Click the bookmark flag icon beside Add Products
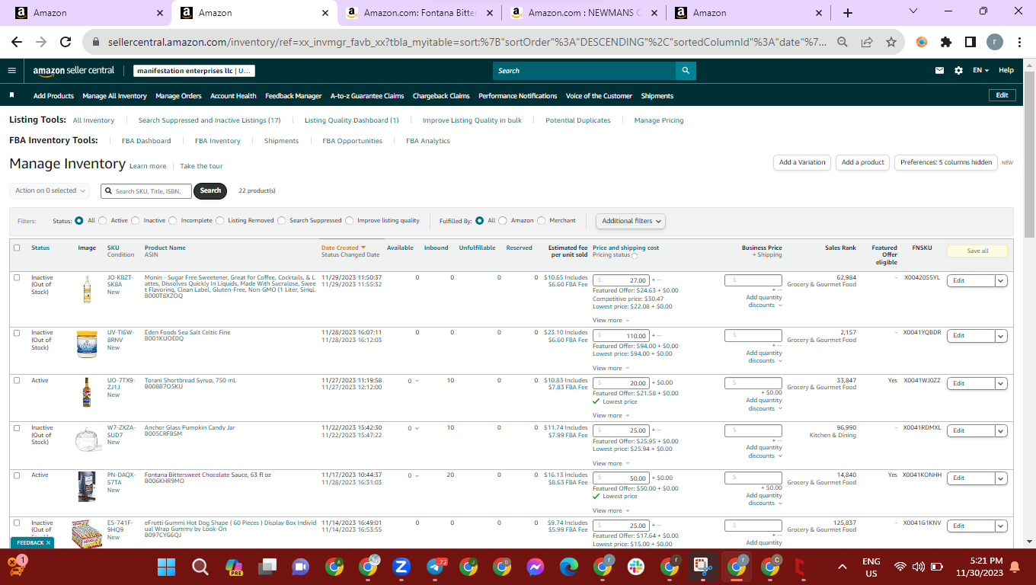This screenshot has height=585, width=1036. pyautogui.click(x=12, y=96)
